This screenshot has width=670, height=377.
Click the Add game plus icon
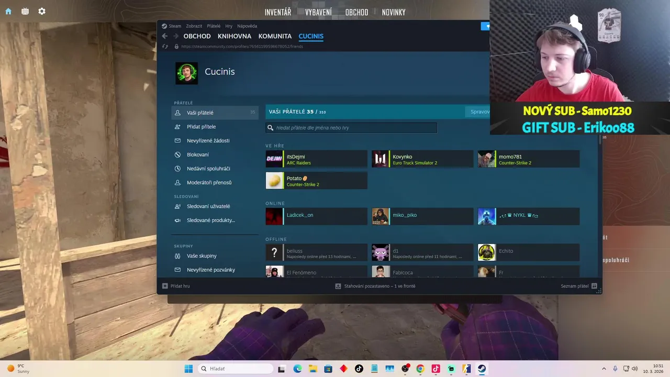pyautogui.click(x=165, y=286)
